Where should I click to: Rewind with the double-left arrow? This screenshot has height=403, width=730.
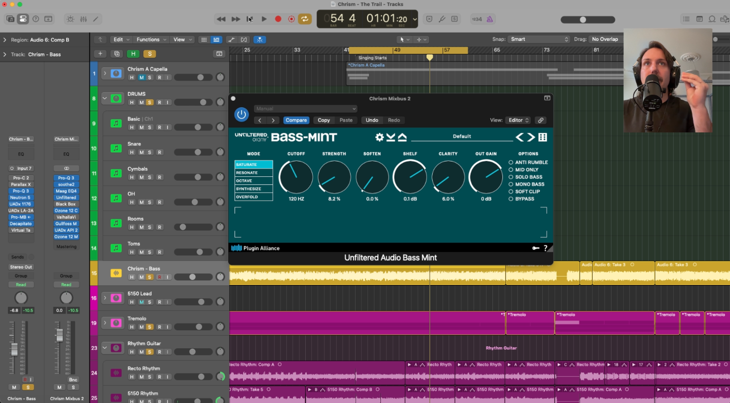coord(221,19)
